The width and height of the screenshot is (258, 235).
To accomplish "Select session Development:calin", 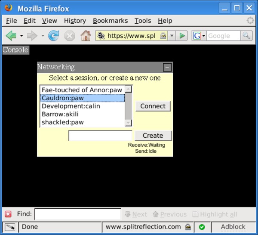I will click(x=82, y=106).
